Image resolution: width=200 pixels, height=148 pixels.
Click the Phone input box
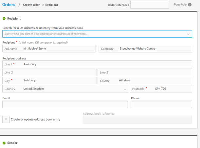[x=161, y=104]
